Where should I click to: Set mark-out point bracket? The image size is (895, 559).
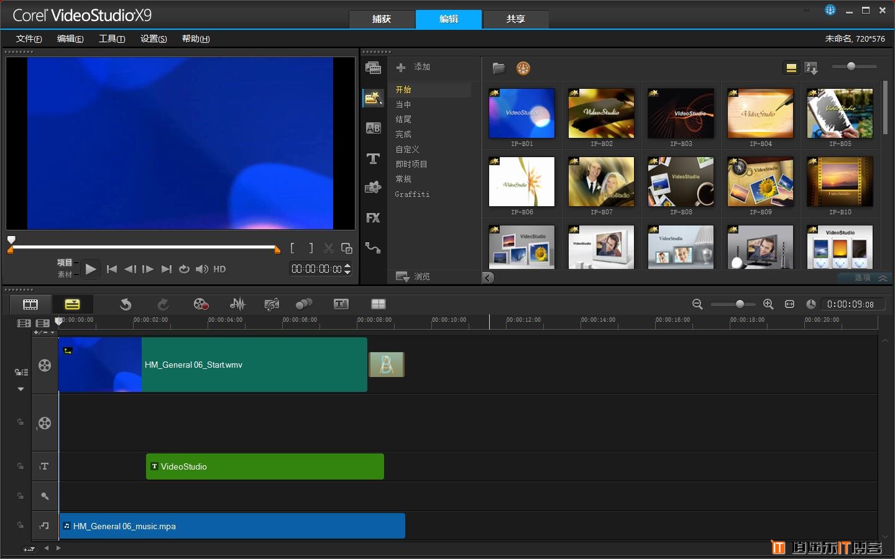(x=311, y=248)
